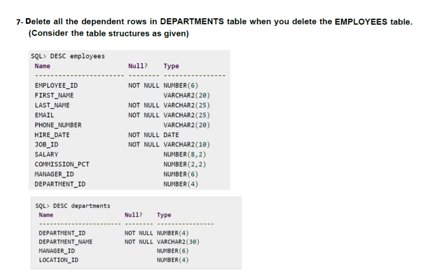Click MANAGER_ID in the departments table
Screen dimensions: 422x277
coord(57,251)
